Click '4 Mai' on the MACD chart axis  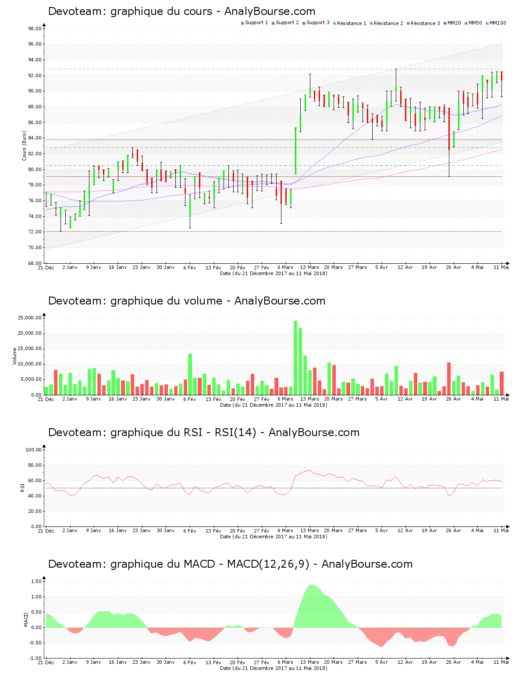[477, 662]
